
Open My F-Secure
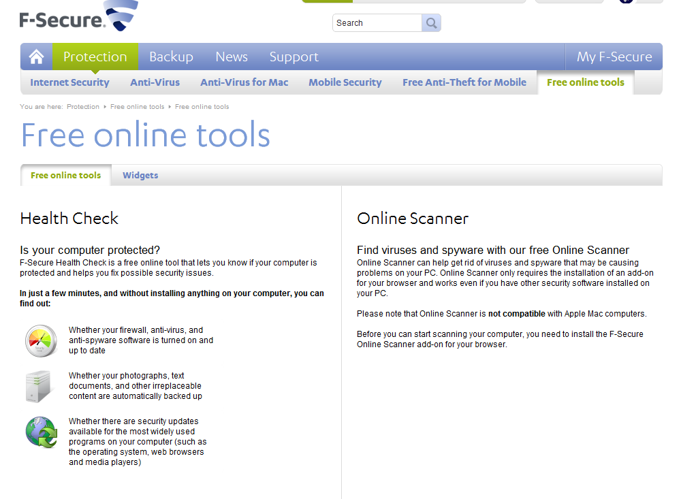pyautogui.click(x=614, y=57)
